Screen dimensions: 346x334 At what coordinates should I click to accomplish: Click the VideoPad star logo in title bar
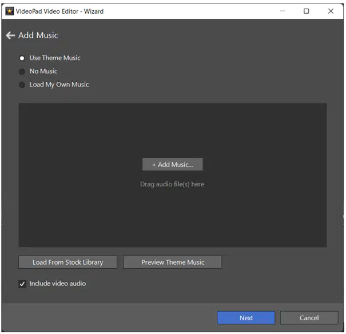click(10, 11)
